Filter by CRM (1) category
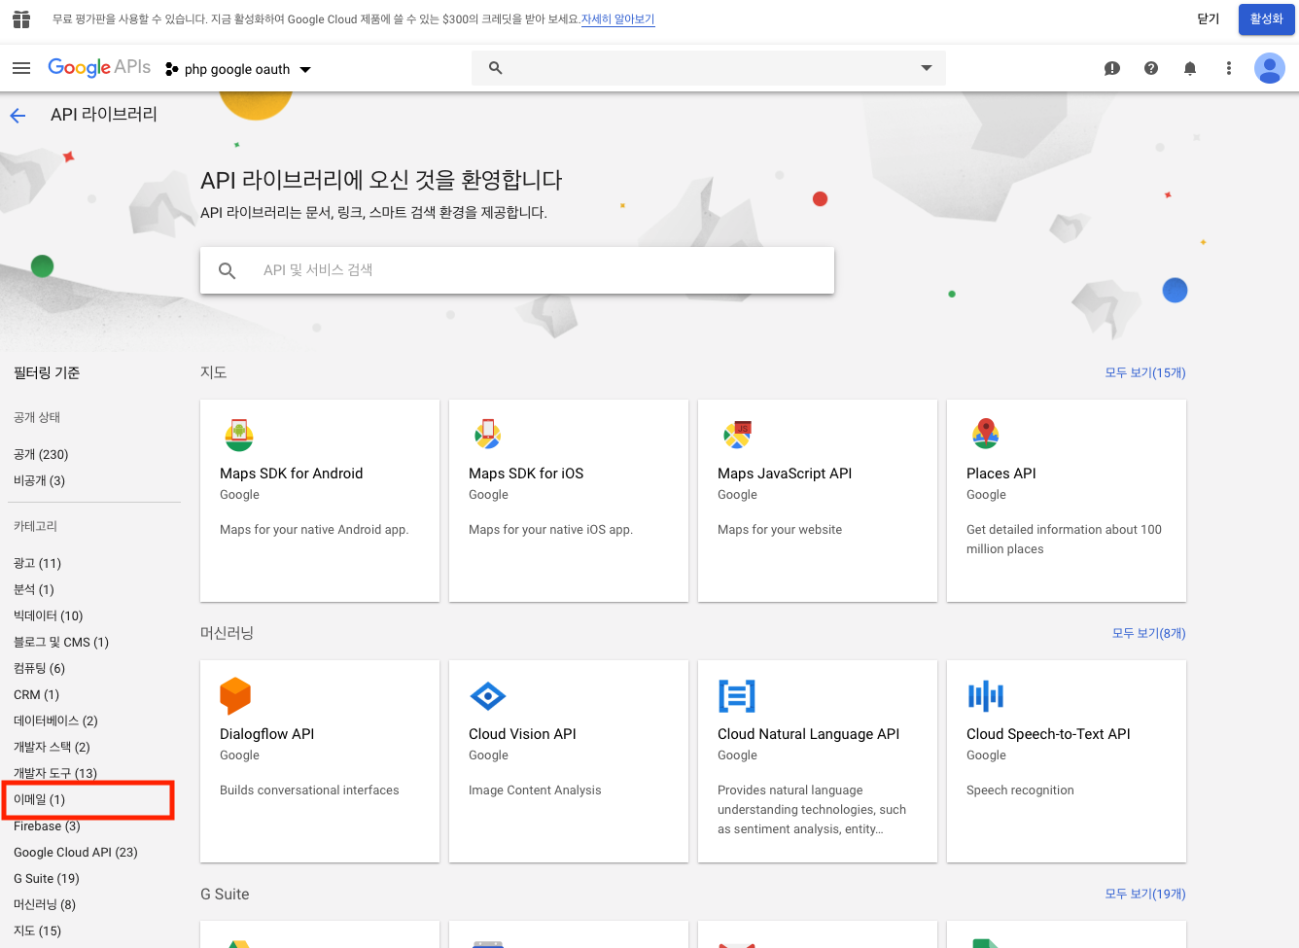 [x=36, y=694]
